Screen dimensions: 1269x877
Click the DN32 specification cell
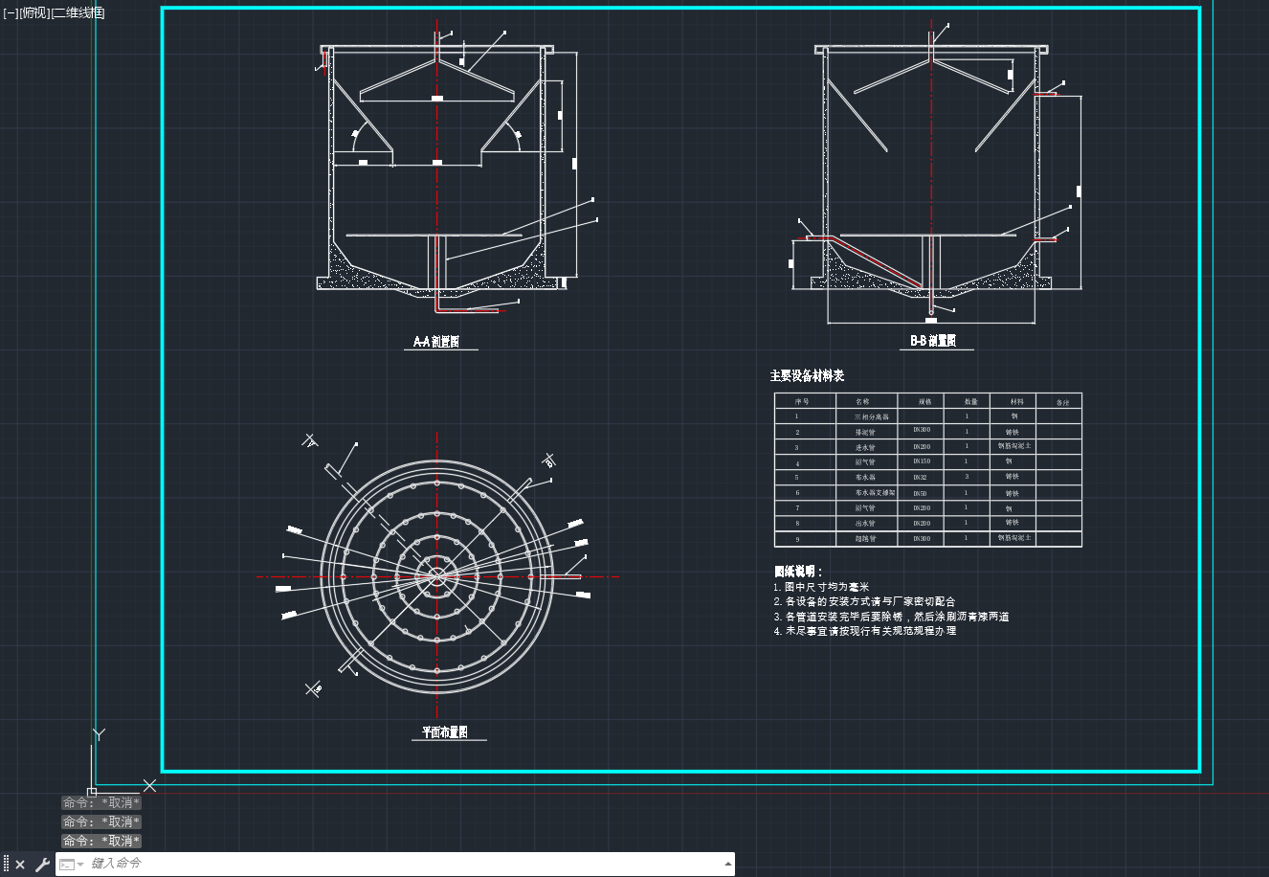click(920, 477)
